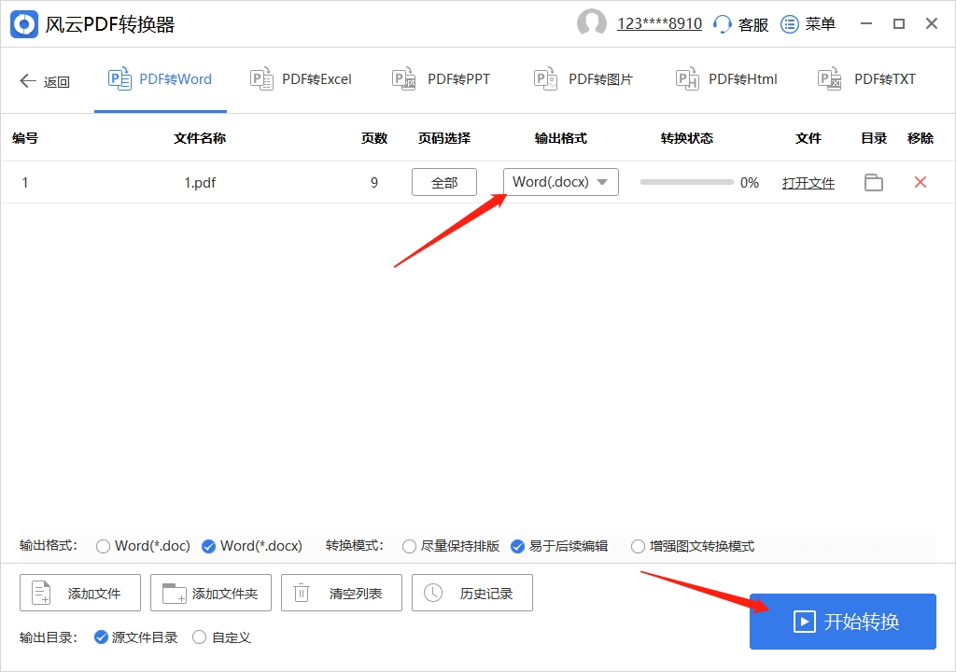Click the customer service headset icon
Viewport: 956px width, 672px height.
(x=722, y=24)
